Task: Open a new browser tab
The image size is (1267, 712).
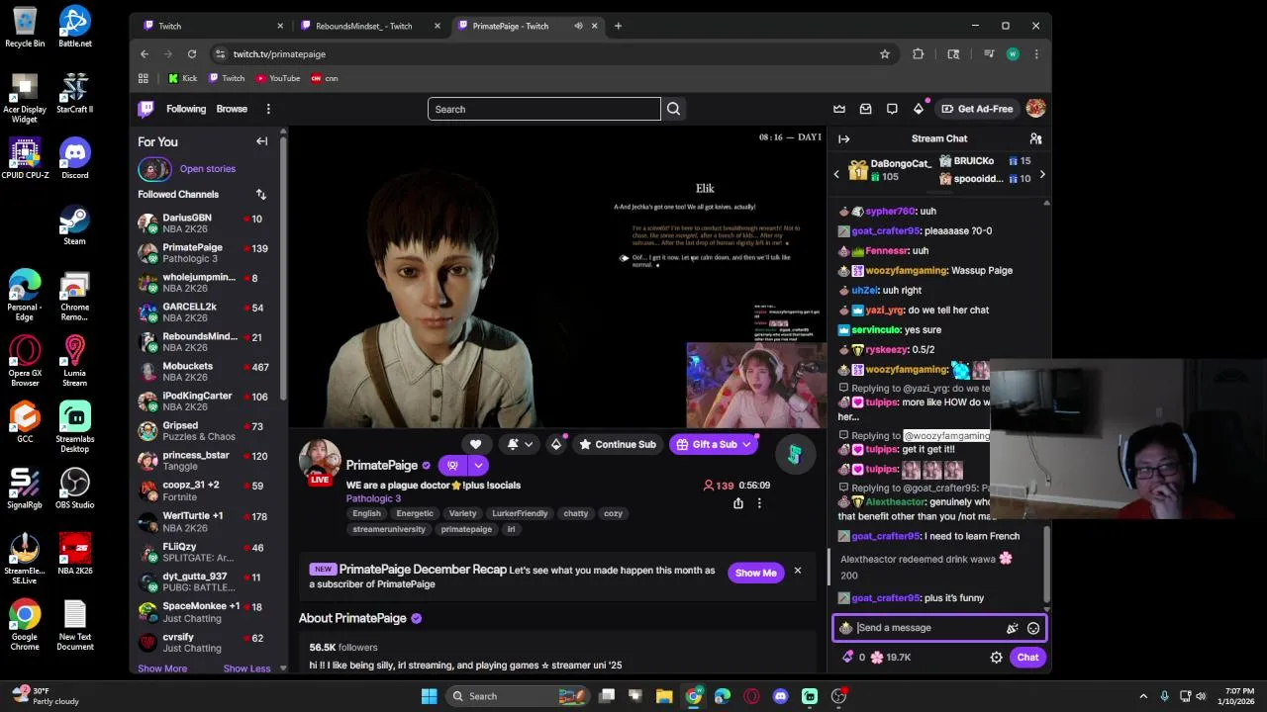Action: click(618, 26)
